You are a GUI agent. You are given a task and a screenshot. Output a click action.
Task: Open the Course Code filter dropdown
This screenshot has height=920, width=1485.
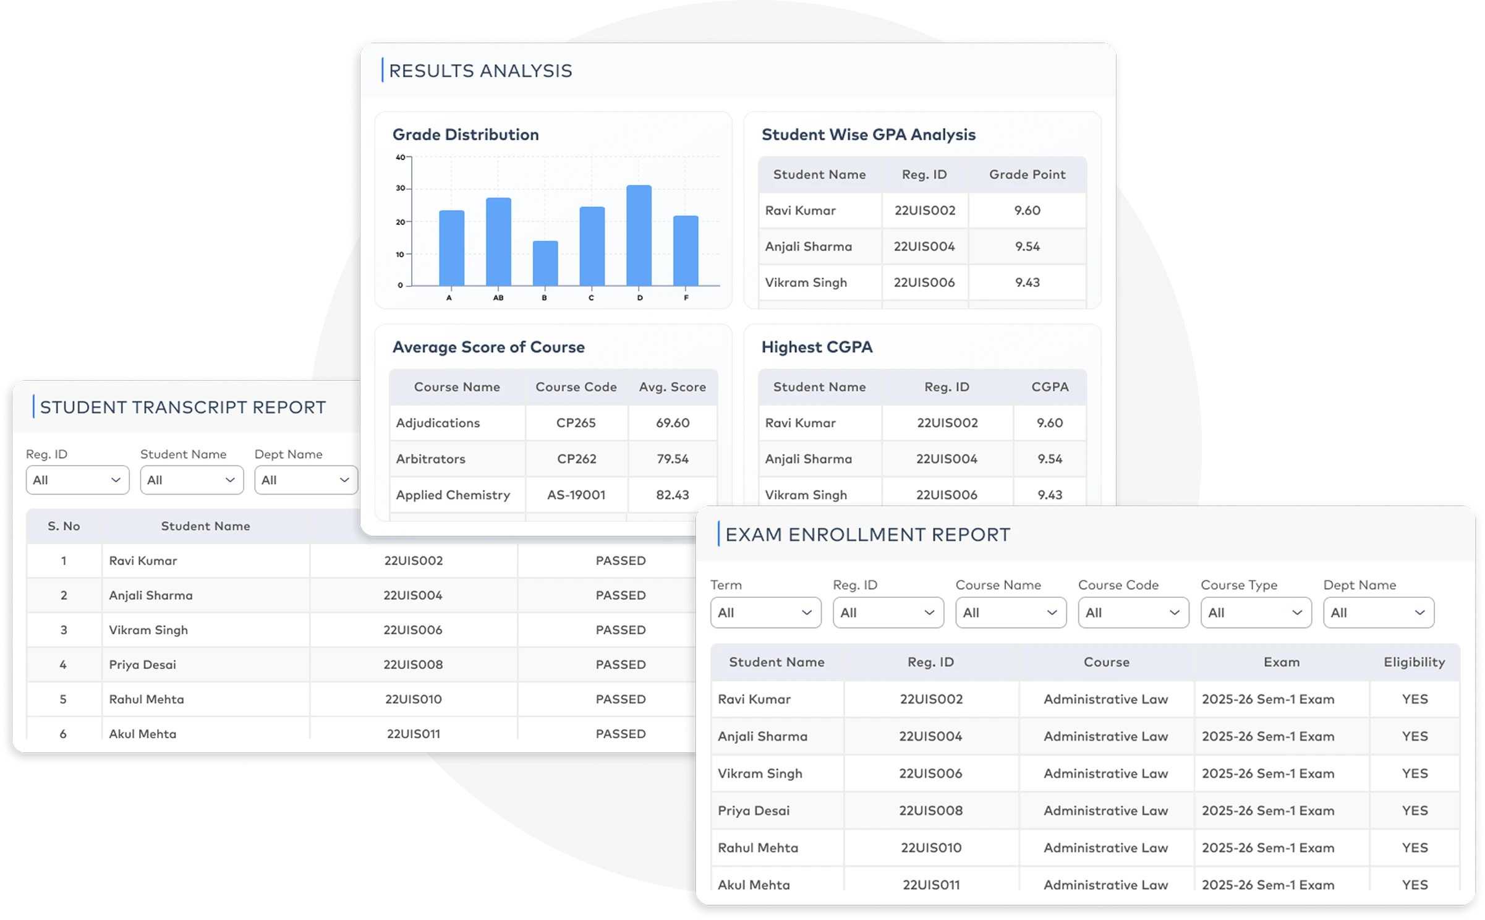pos(1133,612)
